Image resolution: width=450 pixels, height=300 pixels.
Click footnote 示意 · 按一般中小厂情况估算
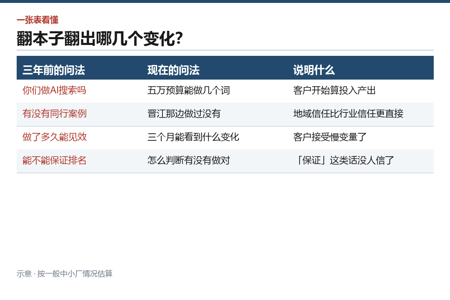65,274
